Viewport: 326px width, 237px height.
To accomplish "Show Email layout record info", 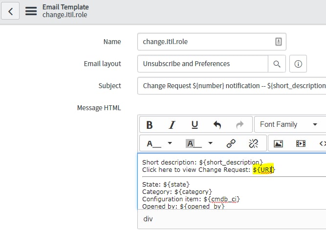I will (x=298, y=64).
